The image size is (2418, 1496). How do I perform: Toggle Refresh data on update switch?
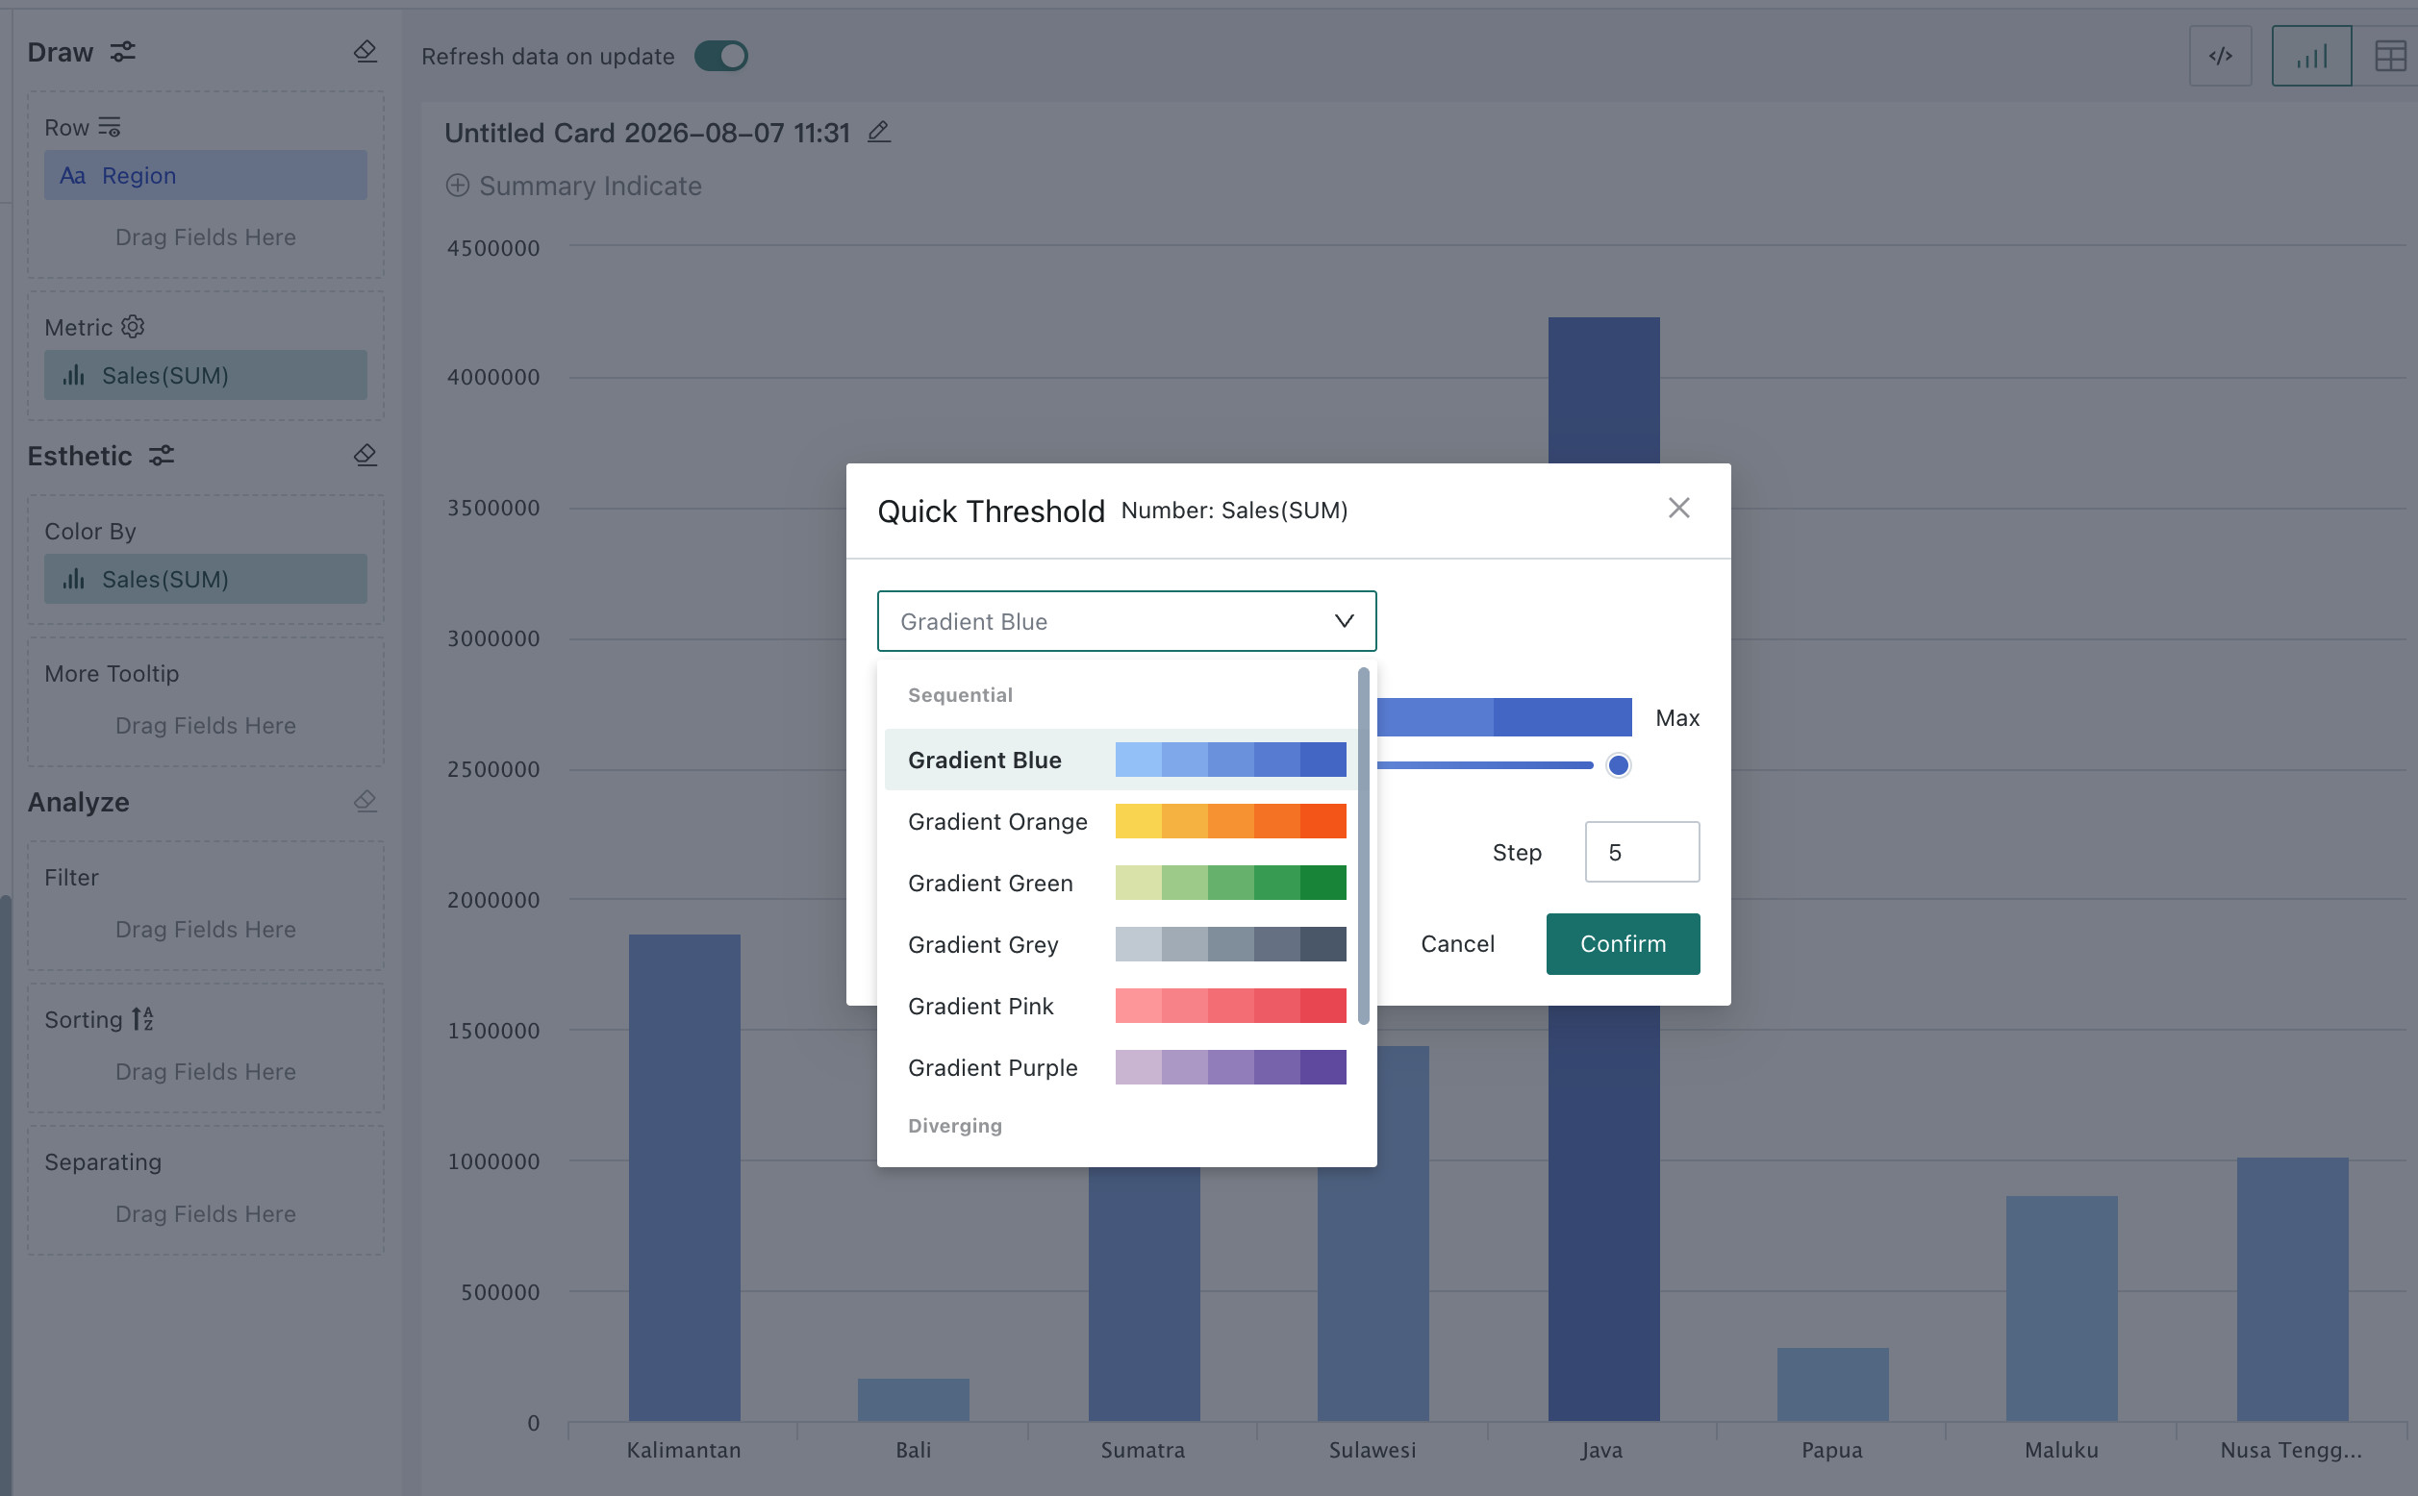click(720, 57)
